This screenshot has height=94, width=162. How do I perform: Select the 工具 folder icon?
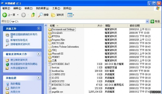(50, 61)
